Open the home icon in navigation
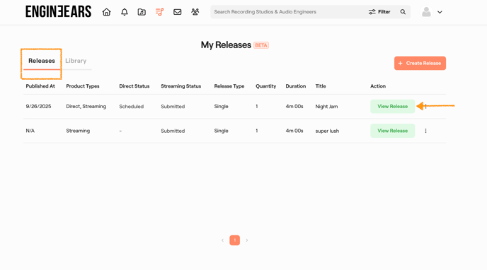487x270 pixels. (x=106, y=12)
